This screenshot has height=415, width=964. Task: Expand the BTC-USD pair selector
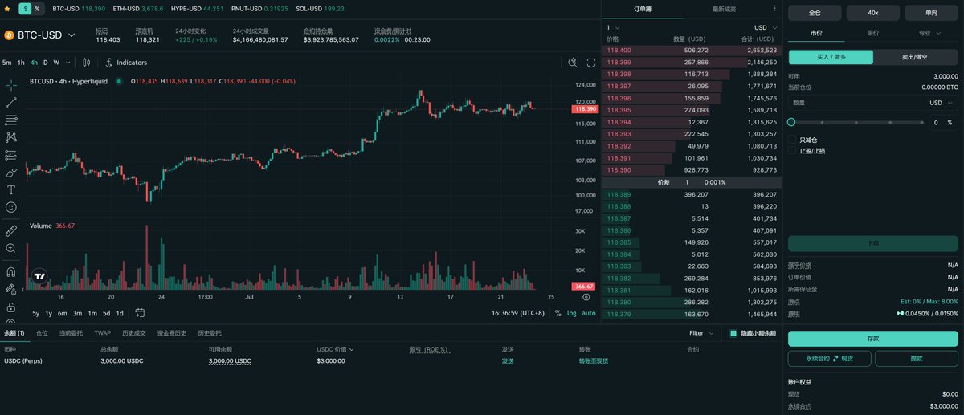click(71, 35)
